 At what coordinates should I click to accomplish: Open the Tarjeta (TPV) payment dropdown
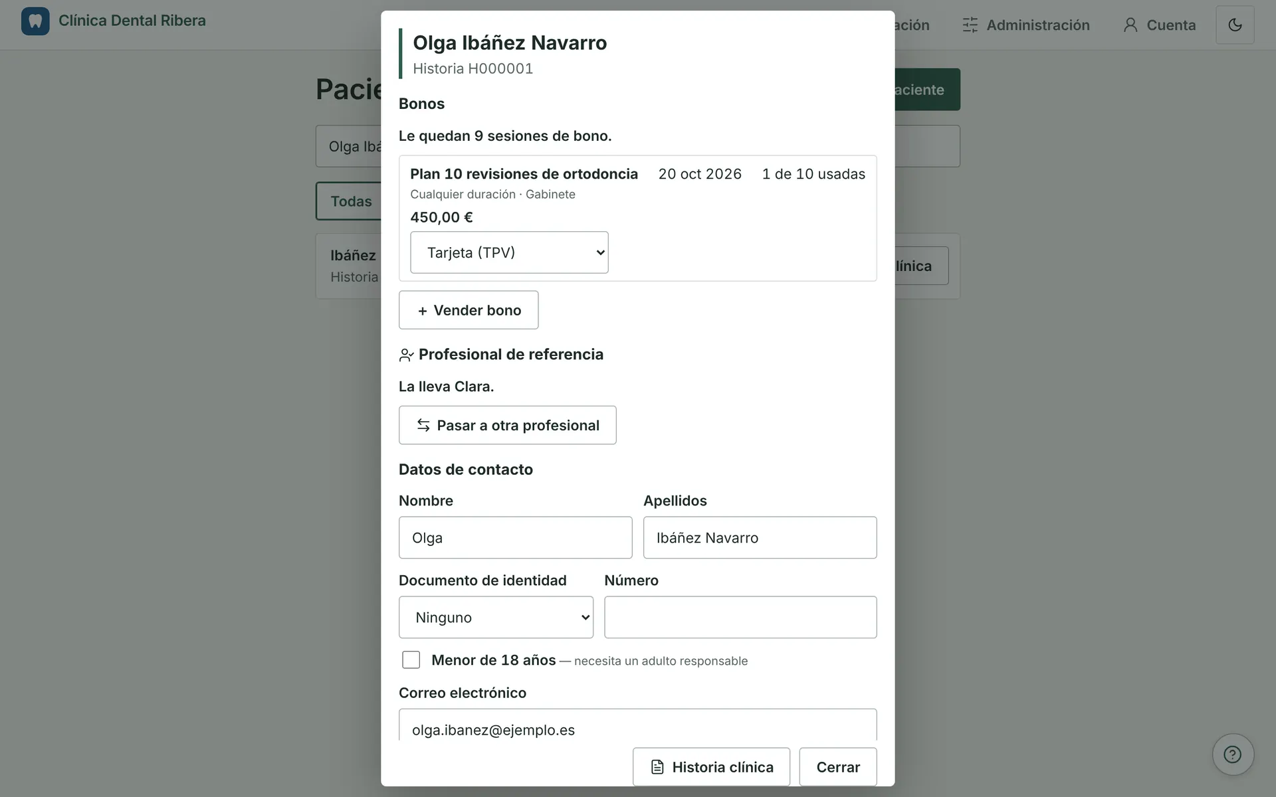(509, 252)
